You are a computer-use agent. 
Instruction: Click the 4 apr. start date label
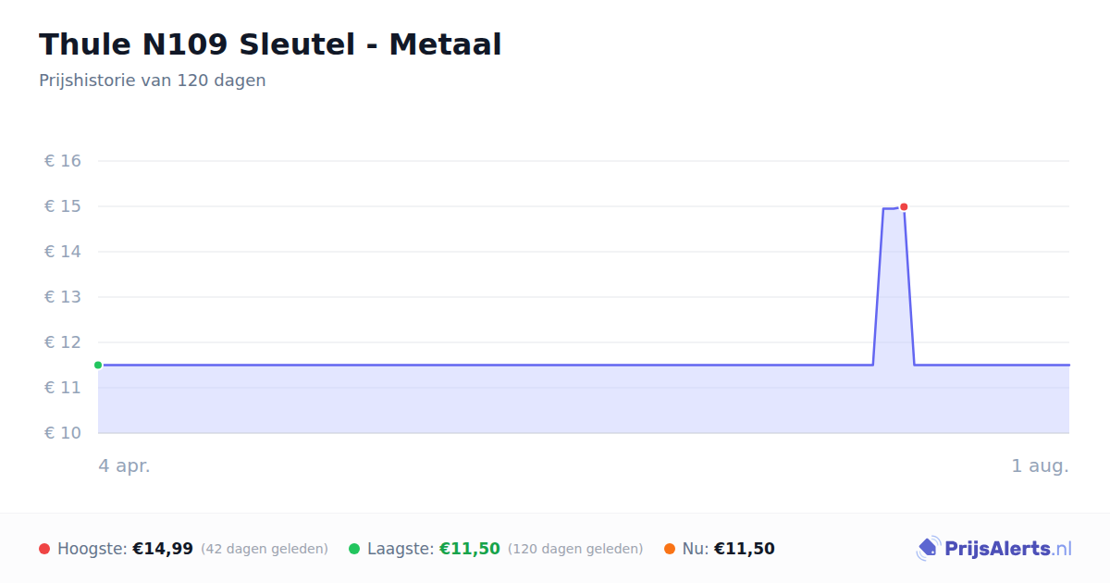(125, 465)
